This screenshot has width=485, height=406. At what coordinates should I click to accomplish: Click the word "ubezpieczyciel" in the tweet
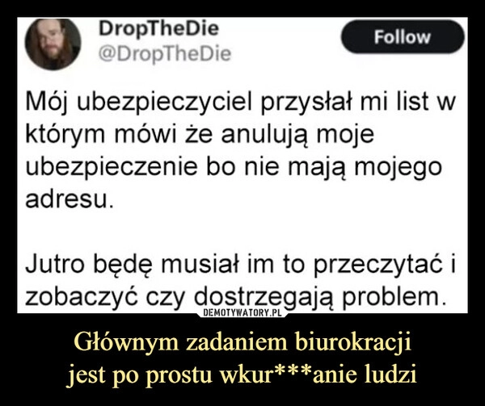(x=164, y=103)
